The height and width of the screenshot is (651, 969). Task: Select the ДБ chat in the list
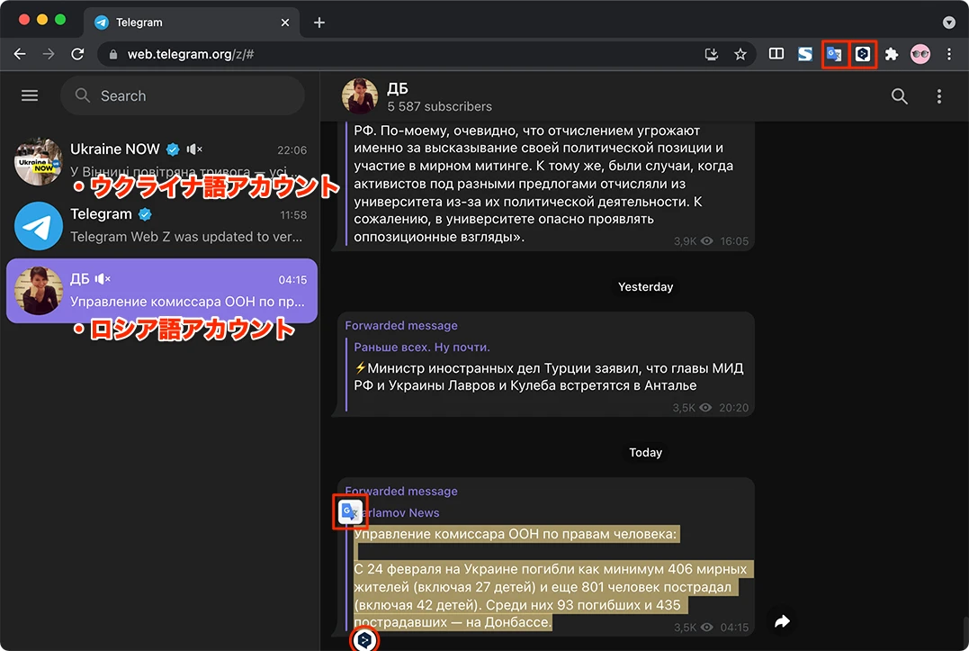point(161,291)
